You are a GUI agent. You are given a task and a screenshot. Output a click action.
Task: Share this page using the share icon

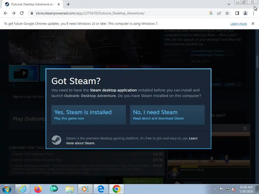[219, 13]
